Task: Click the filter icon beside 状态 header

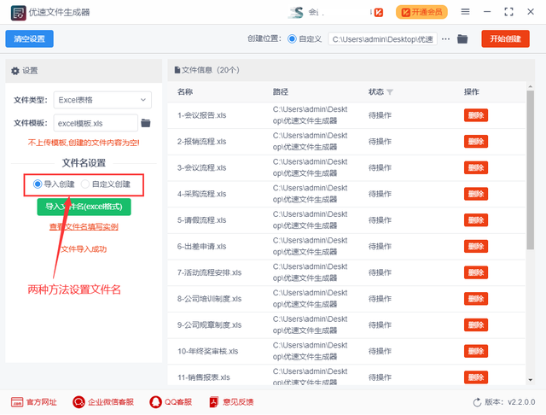Action: (390, 92)
